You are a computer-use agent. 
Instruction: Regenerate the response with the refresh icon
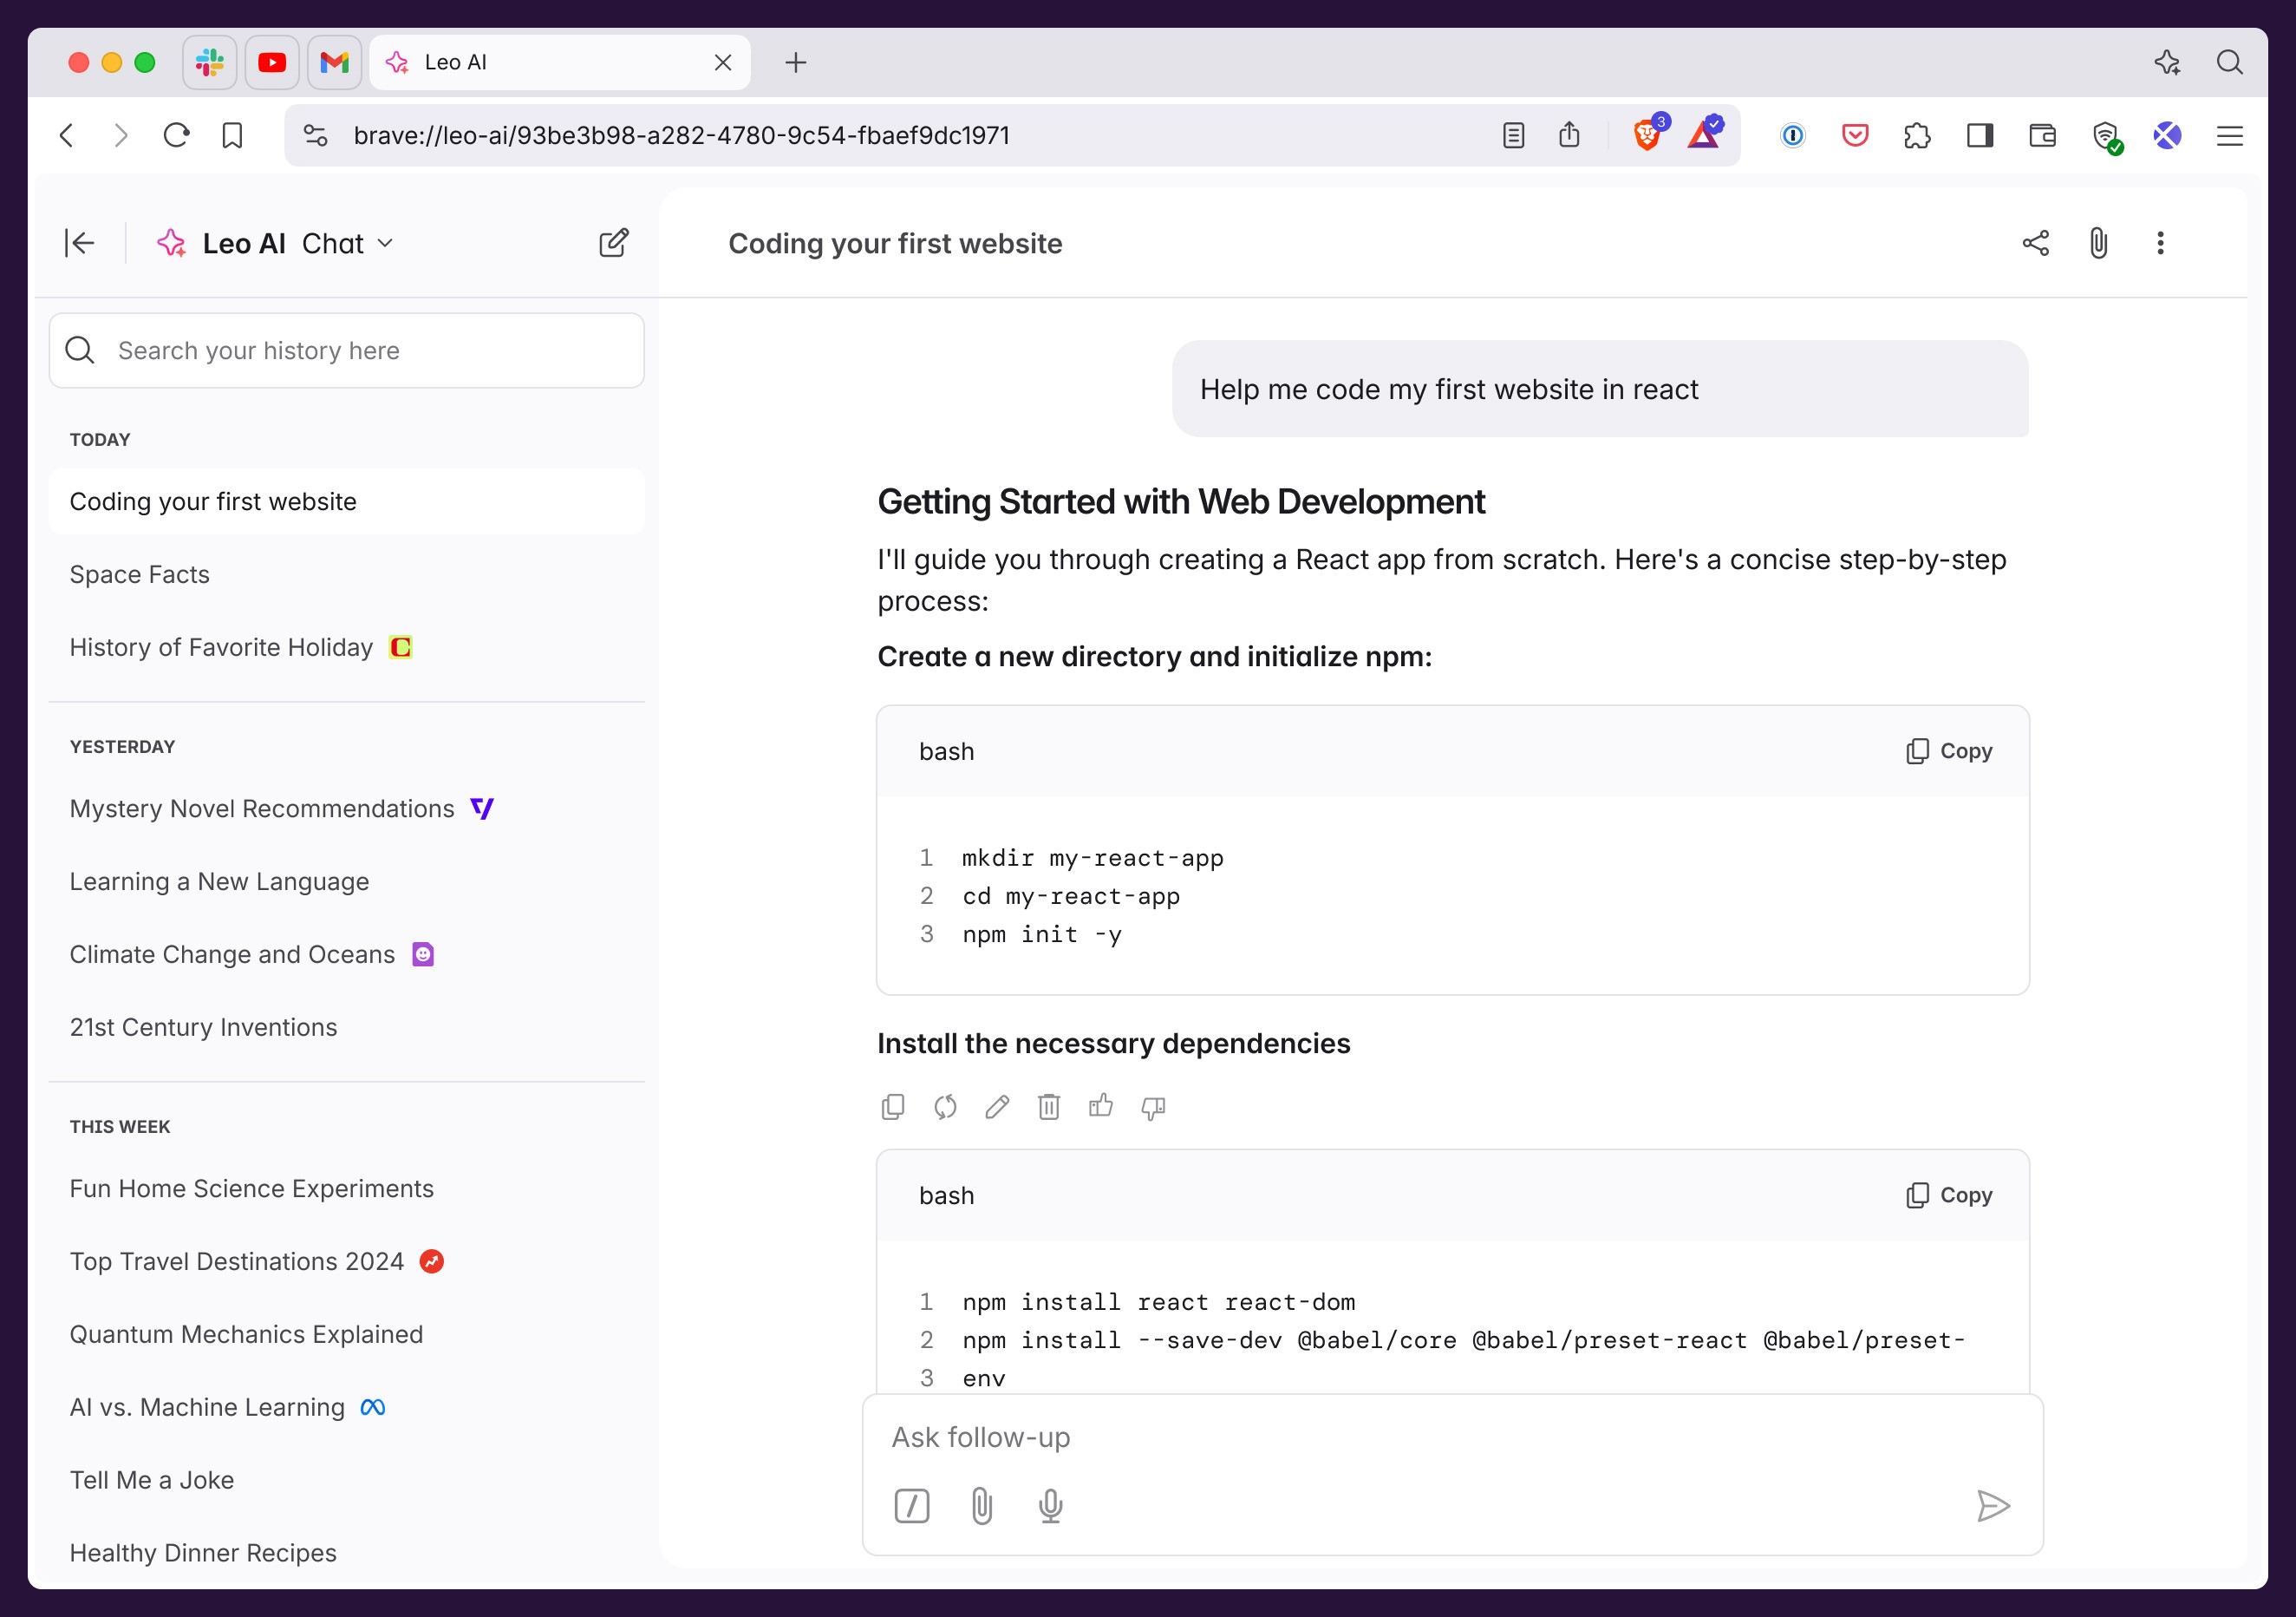pyautogui.click(x=945, y=1107)
